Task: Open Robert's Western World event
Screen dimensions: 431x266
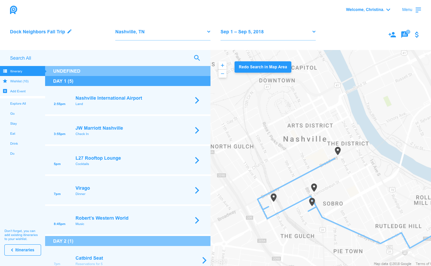Action: click(x=102, y=218)
